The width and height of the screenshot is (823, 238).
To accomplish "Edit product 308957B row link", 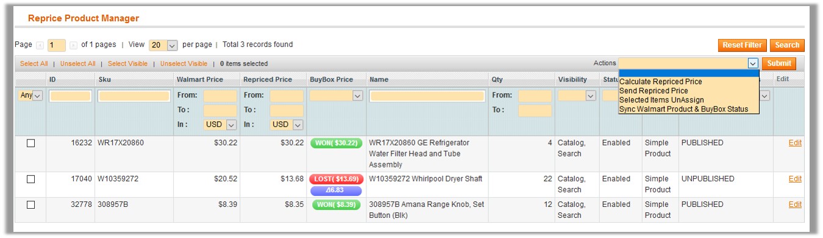I will (x=795, y=205).
